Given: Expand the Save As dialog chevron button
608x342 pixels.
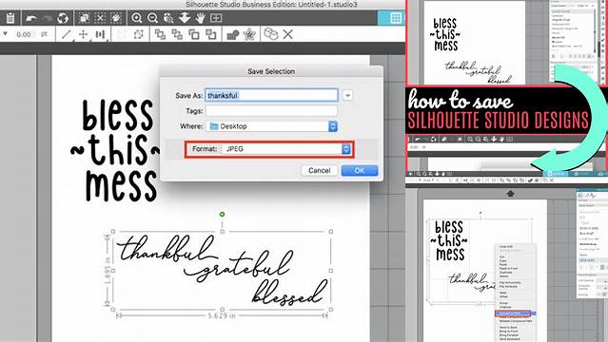Looking at the screenshot, I should point(347,95).
